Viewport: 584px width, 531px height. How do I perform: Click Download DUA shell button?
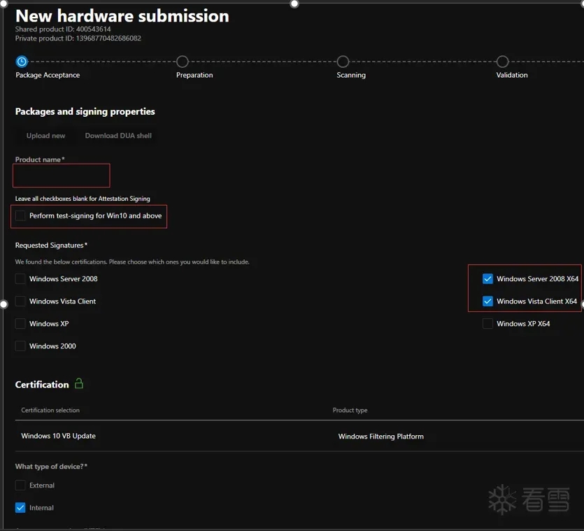118,136
